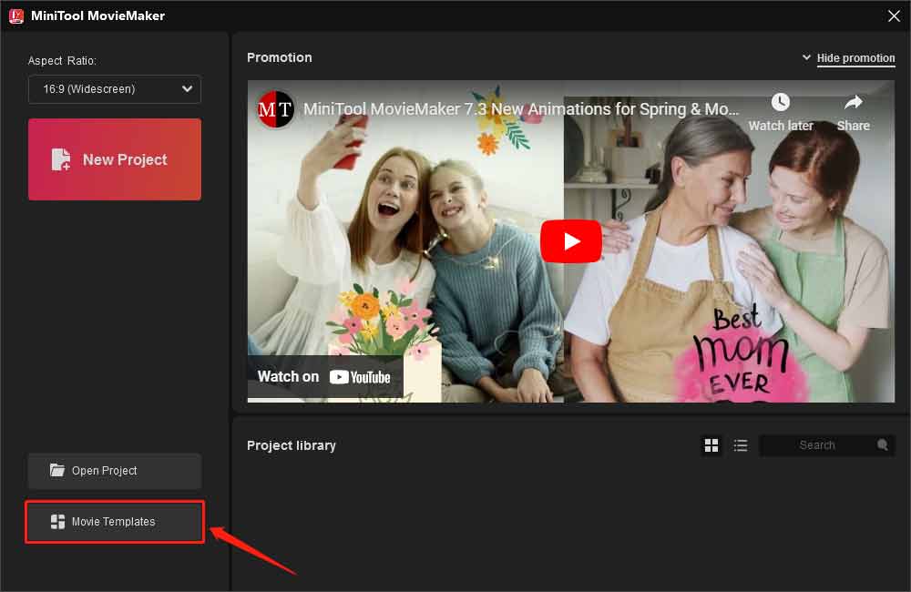The width and height of the screenshot is (911, 592).
Task: Open the MT channel avatar
Action: point(275,108)
